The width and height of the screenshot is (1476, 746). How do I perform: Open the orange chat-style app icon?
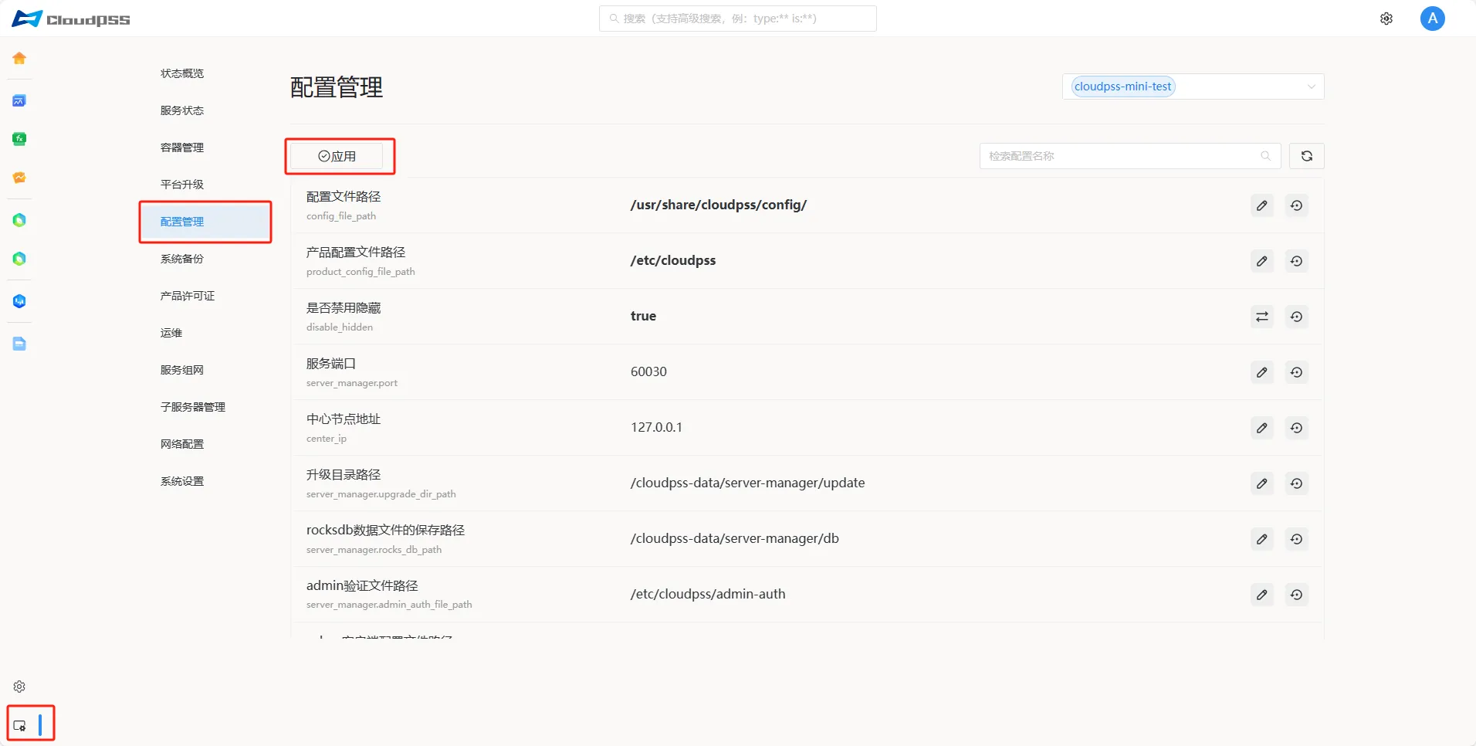(19, 178)
